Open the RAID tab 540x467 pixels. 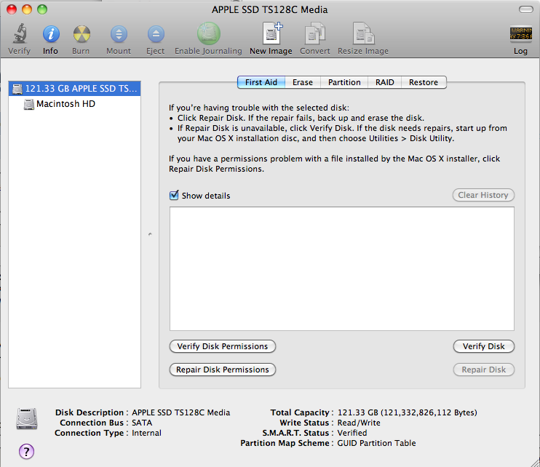385,82
